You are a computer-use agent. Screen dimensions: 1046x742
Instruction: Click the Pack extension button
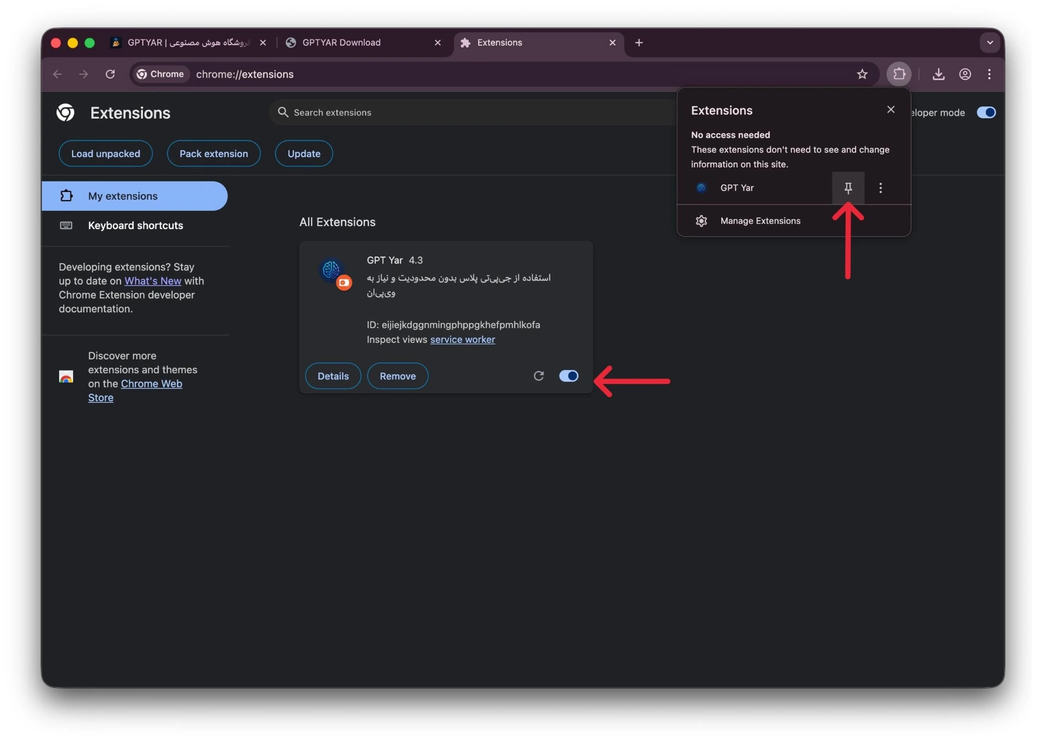pyautogui.click(x=213, y=154)
